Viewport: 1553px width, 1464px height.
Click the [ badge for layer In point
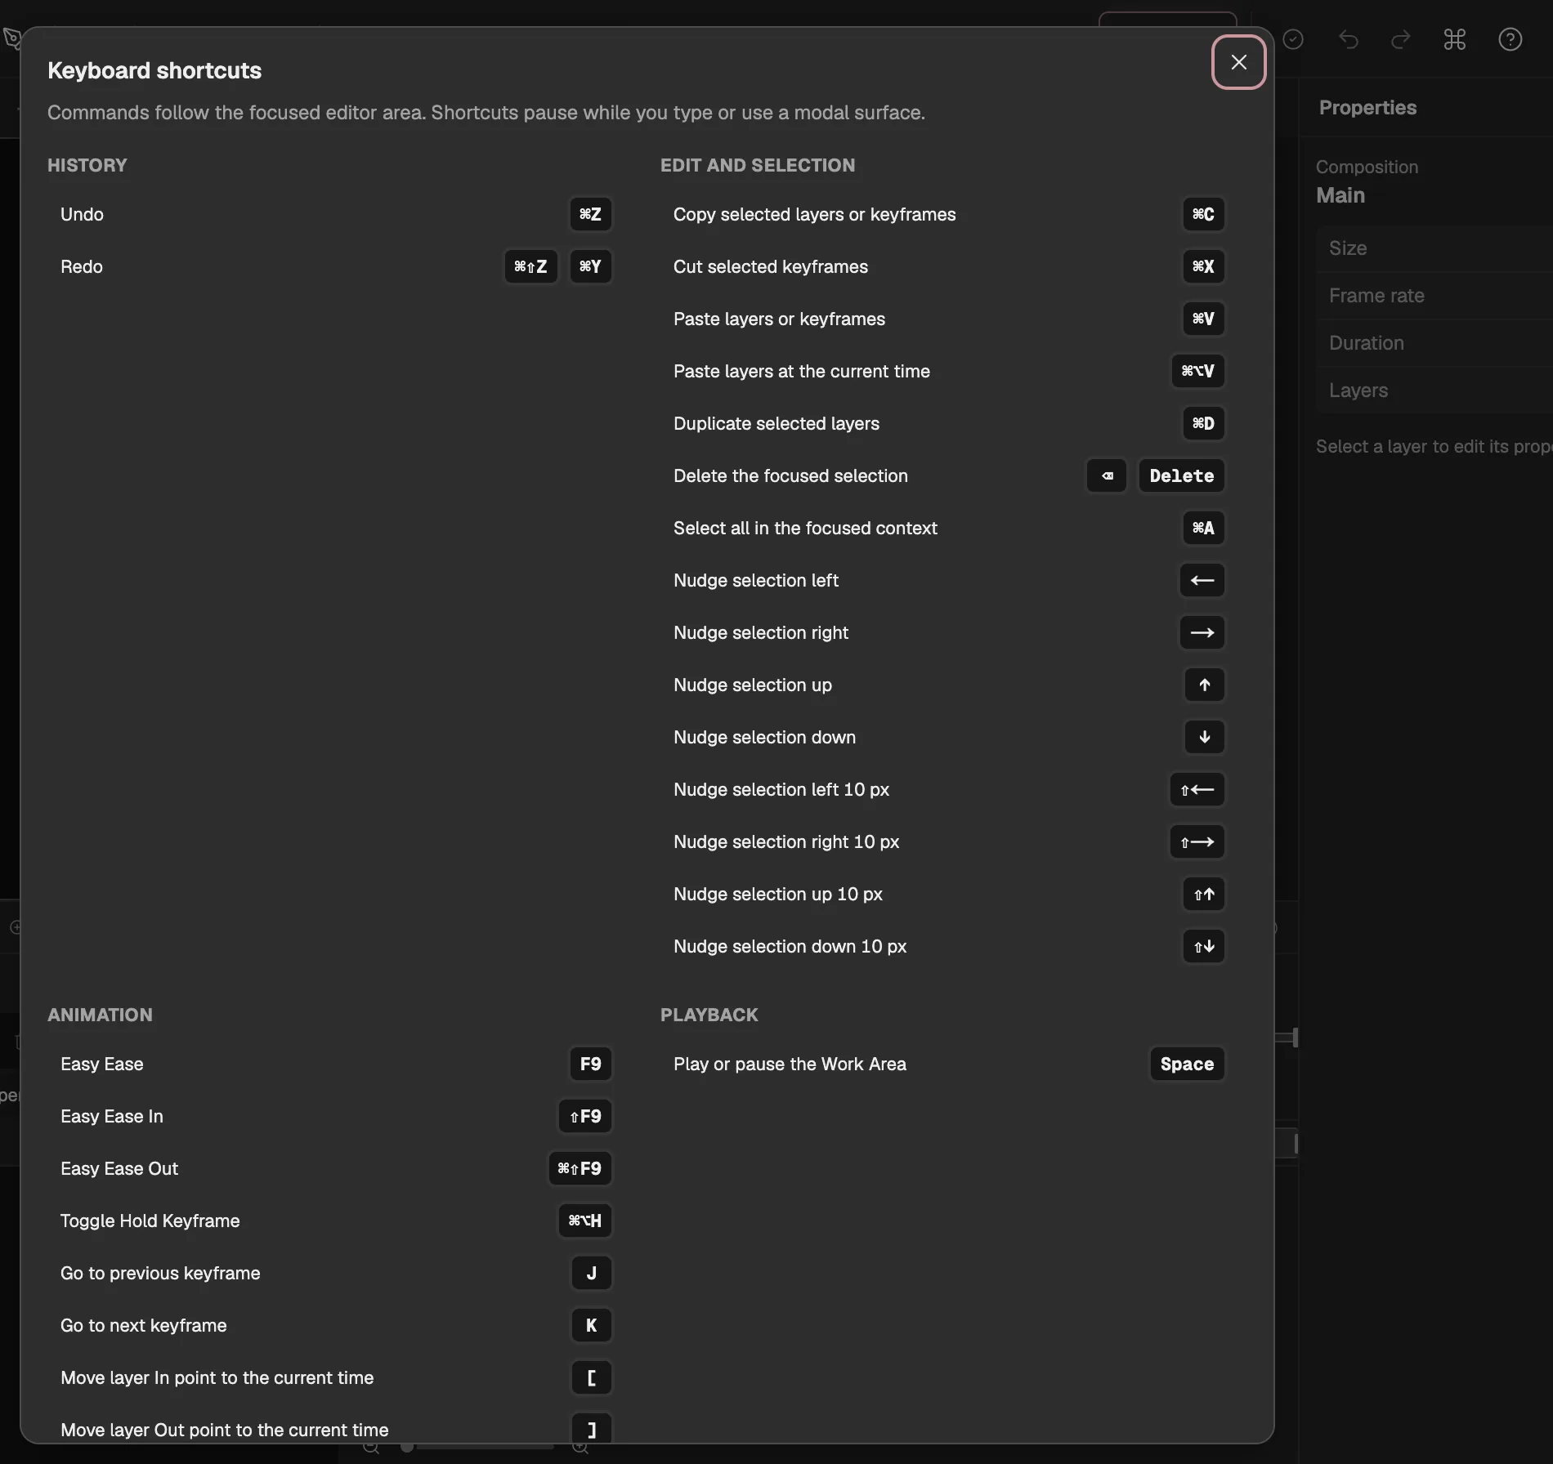(x=591, y=1377)
